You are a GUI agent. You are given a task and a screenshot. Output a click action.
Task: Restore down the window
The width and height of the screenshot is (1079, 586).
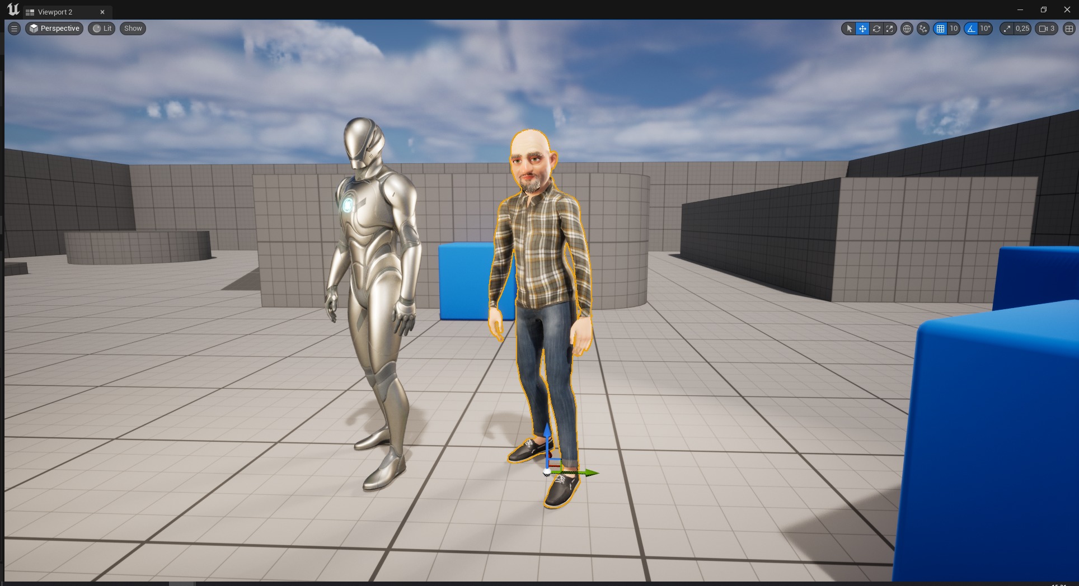(1043, 10)
